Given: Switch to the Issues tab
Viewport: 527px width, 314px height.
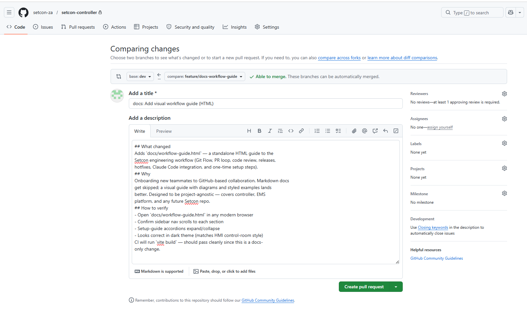Looking at the screenshot, I should pyautogui.click(x=43, y=27).
